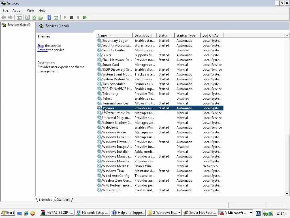Click the Start Service play icon
This screenshot has height=218, width=290.
[65, 17]
